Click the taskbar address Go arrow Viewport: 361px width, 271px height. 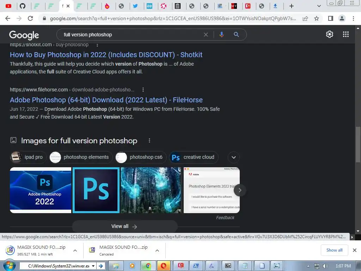click(x=100, y=266)
